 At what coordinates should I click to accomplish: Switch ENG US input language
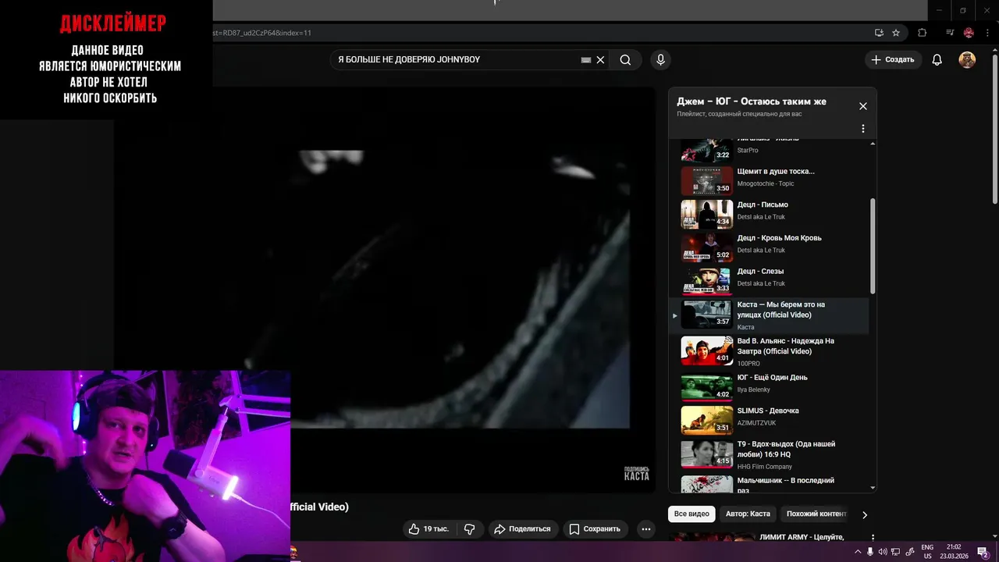[927, 552]
